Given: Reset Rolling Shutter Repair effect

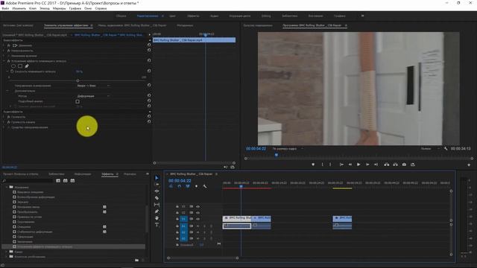Looking at the screenshot, I should (x=149, y=60).
